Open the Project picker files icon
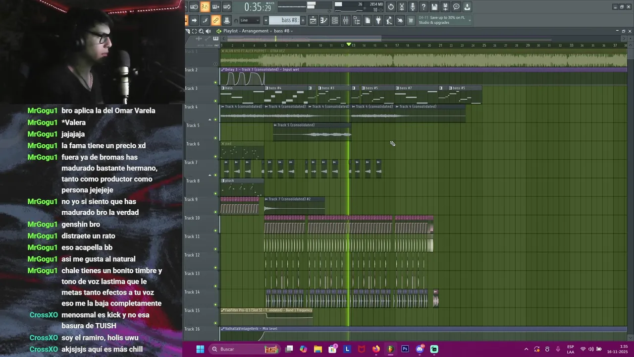This screenshot has width=634, height=357. coord(368,20)
